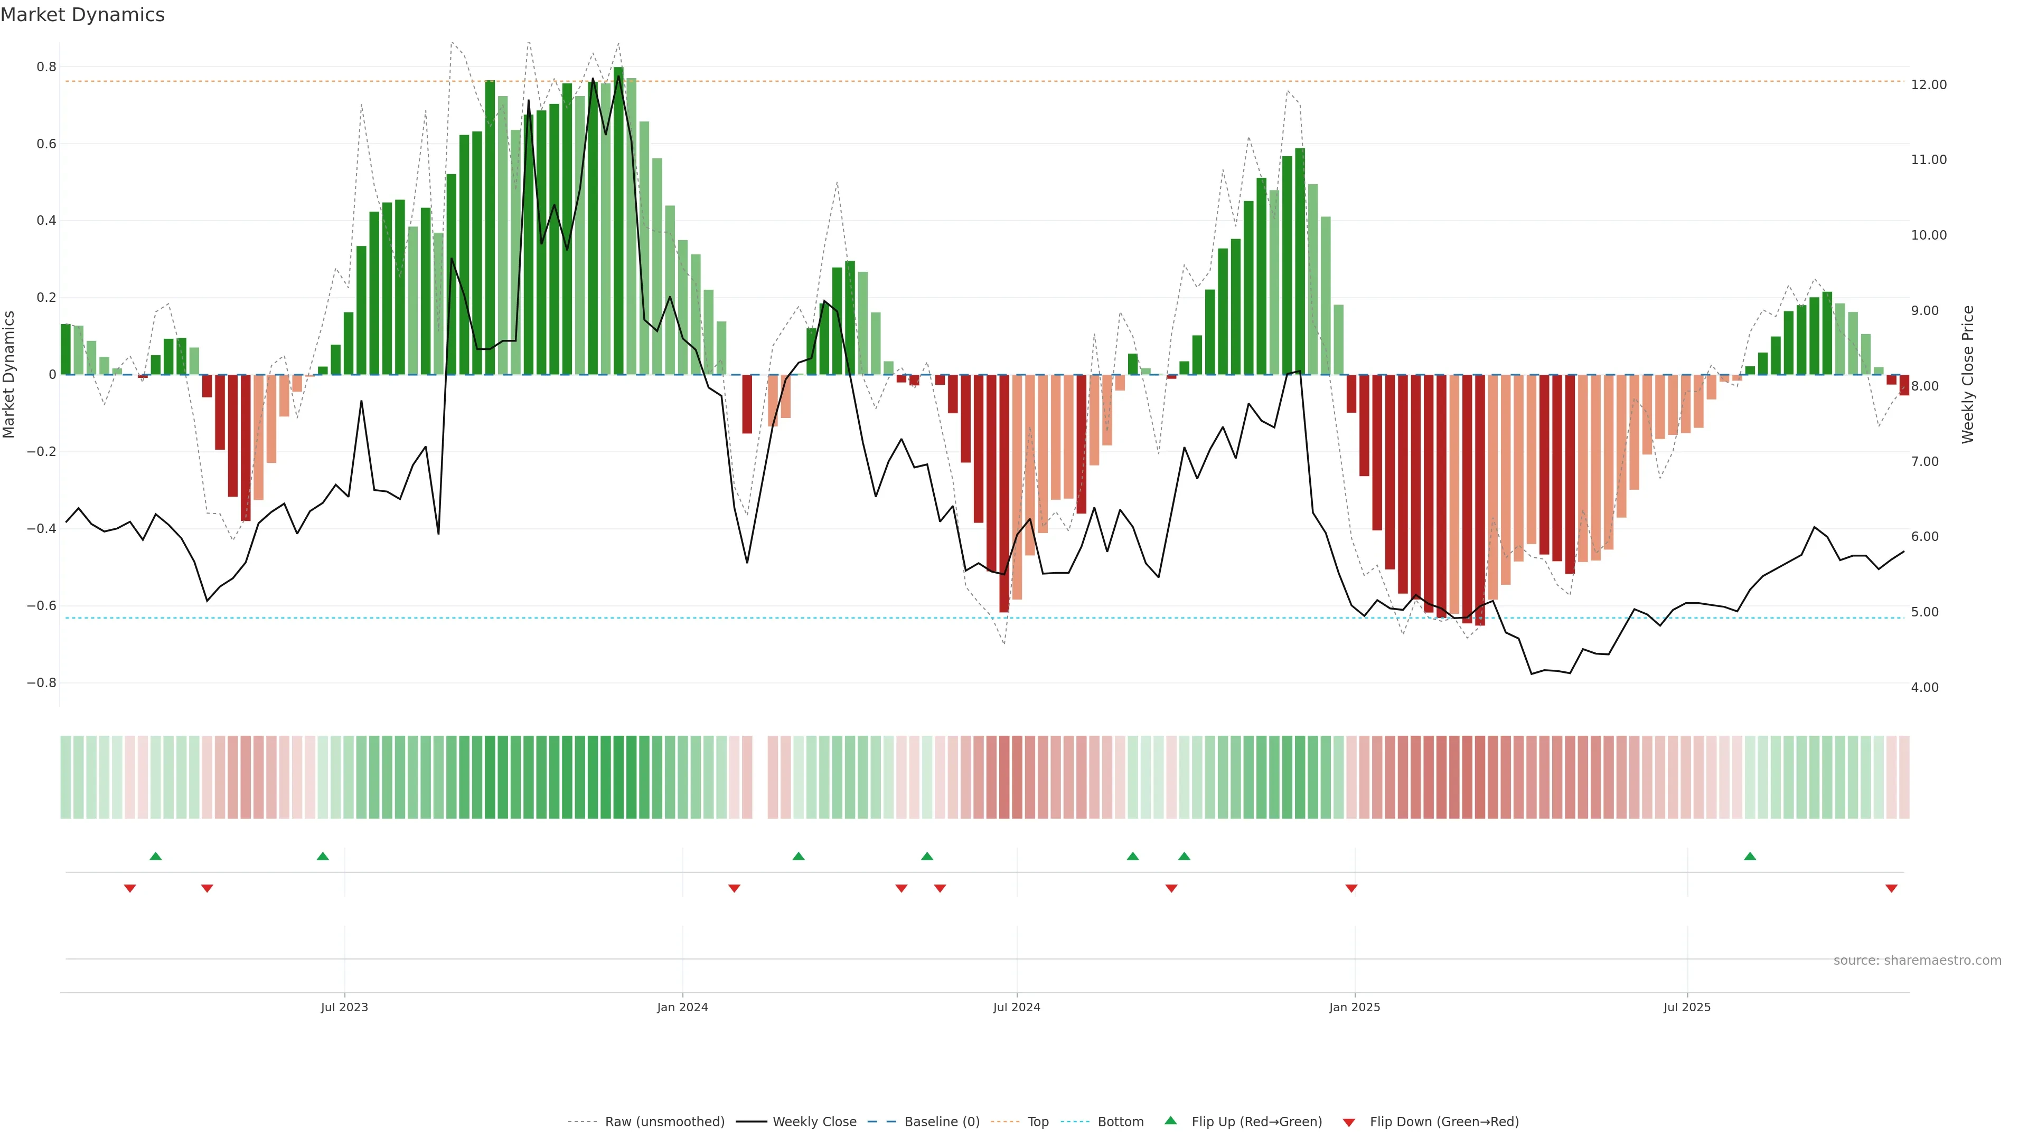
Task: Click the Jul 2024 x-axis label
Action: click(x=1016, y=1007)
